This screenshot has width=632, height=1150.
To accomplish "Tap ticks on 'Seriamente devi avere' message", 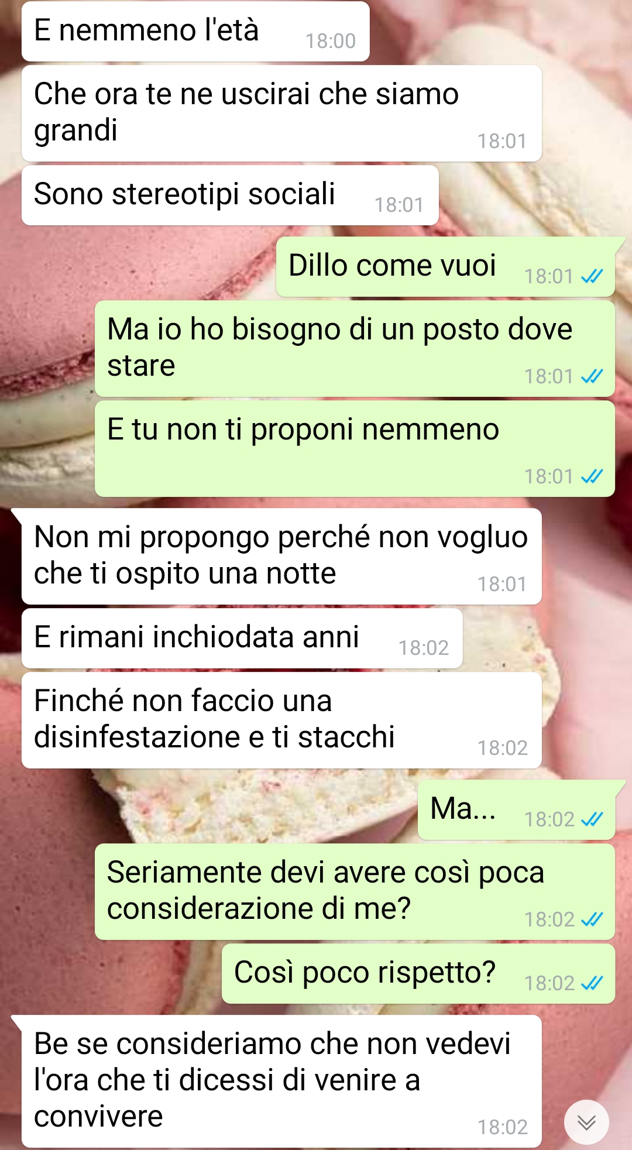I will coord(592,919).
